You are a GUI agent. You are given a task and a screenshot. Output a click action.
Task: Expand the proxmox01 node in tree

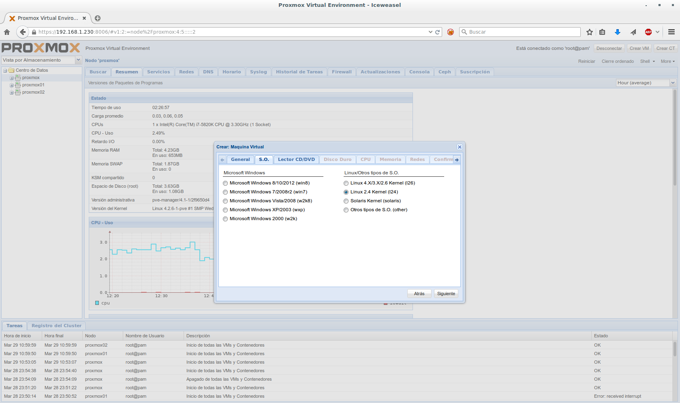pyautogui.click(x=12, y=85)
